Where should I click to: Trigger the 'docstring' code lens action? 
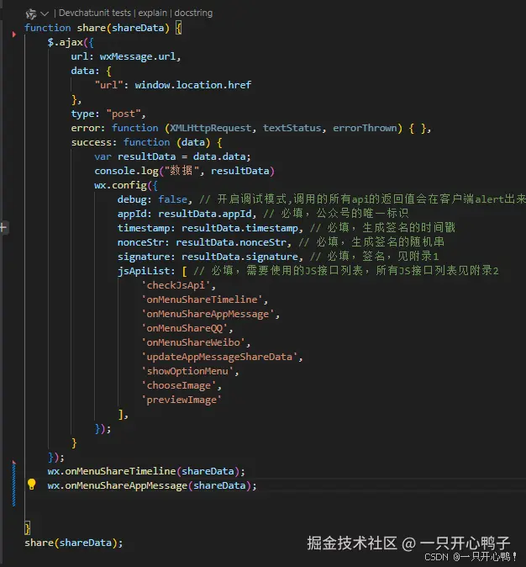tap(193, 13)
